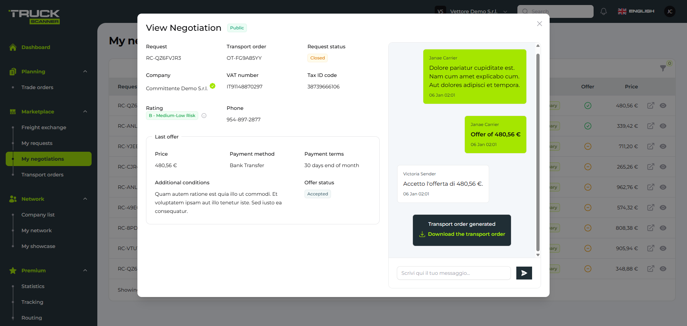Toggle eye icon for 962,76 € row
Viewport: 687px width, 326px height.
pos(663,187)
